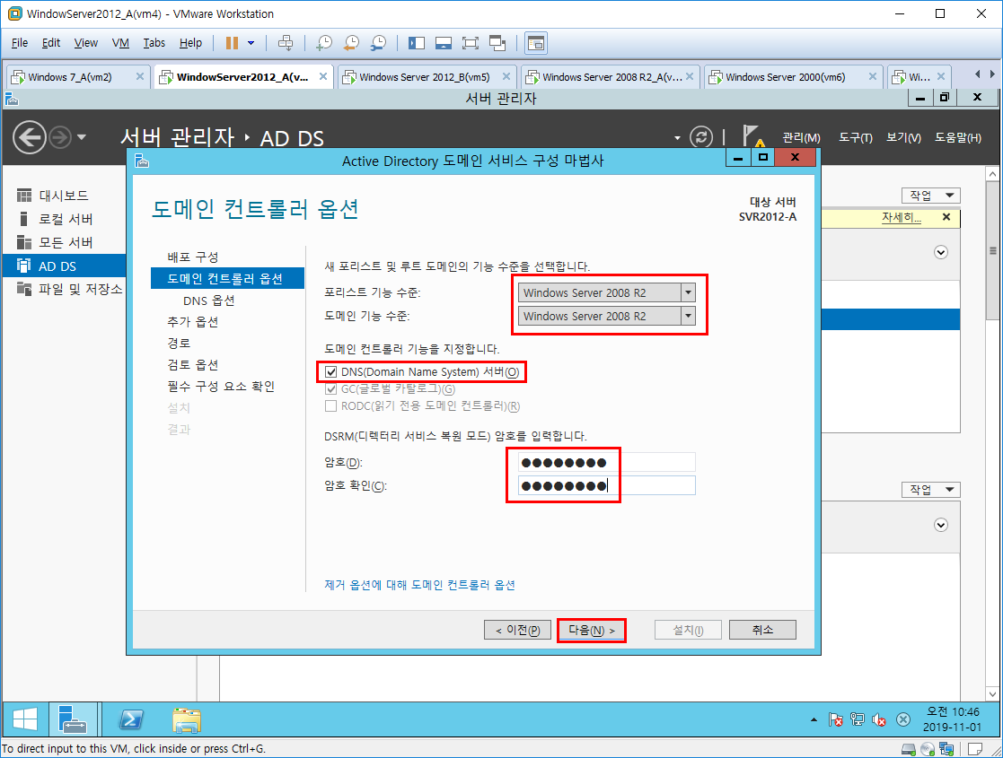Switch to the Windows Server 2012_B(vm5) tab
1003x758 pixels.
[425, 76]
